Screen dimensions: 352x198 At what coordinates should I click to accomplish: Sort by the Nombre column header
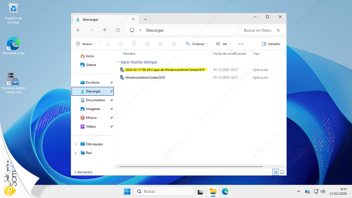[129, 54]
